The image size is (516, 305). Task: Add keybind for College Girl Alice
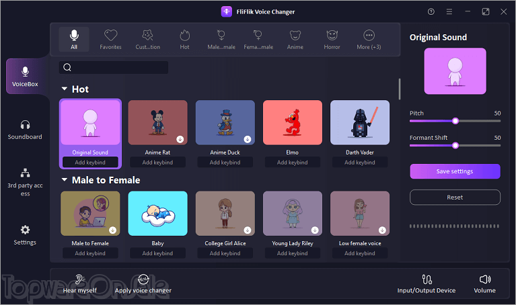point(225,253)
